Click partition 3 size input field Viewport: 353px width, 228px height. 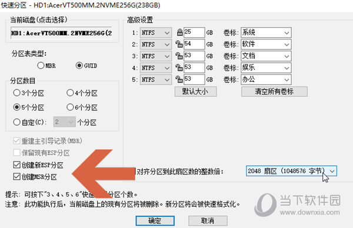(194, 56)
